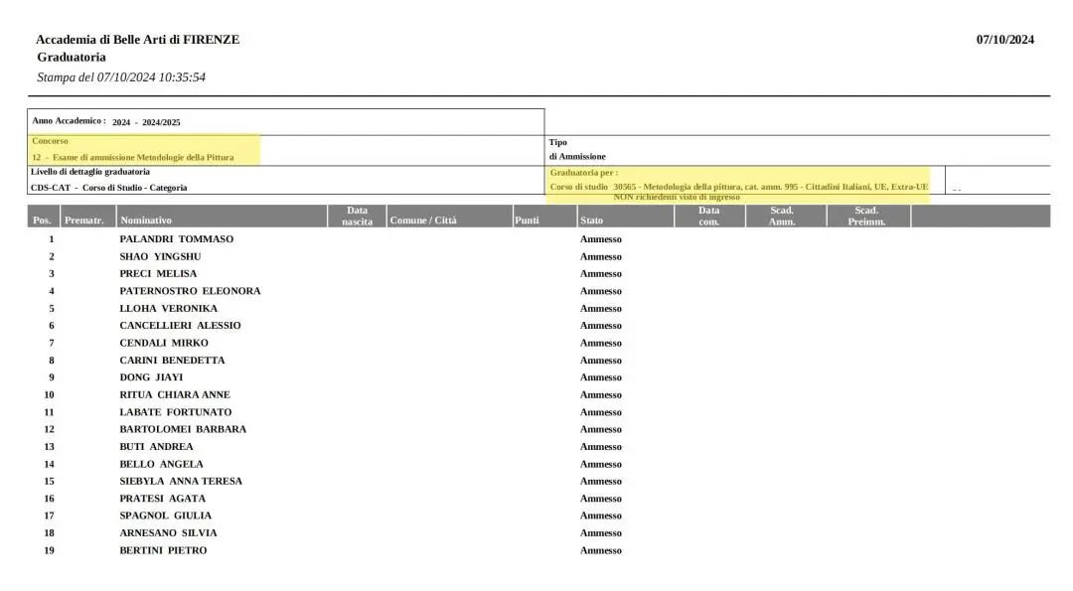Select the Prematr. column header
Image resolution: width=1073 pixels, height=591 pixels.
(83, 221)
